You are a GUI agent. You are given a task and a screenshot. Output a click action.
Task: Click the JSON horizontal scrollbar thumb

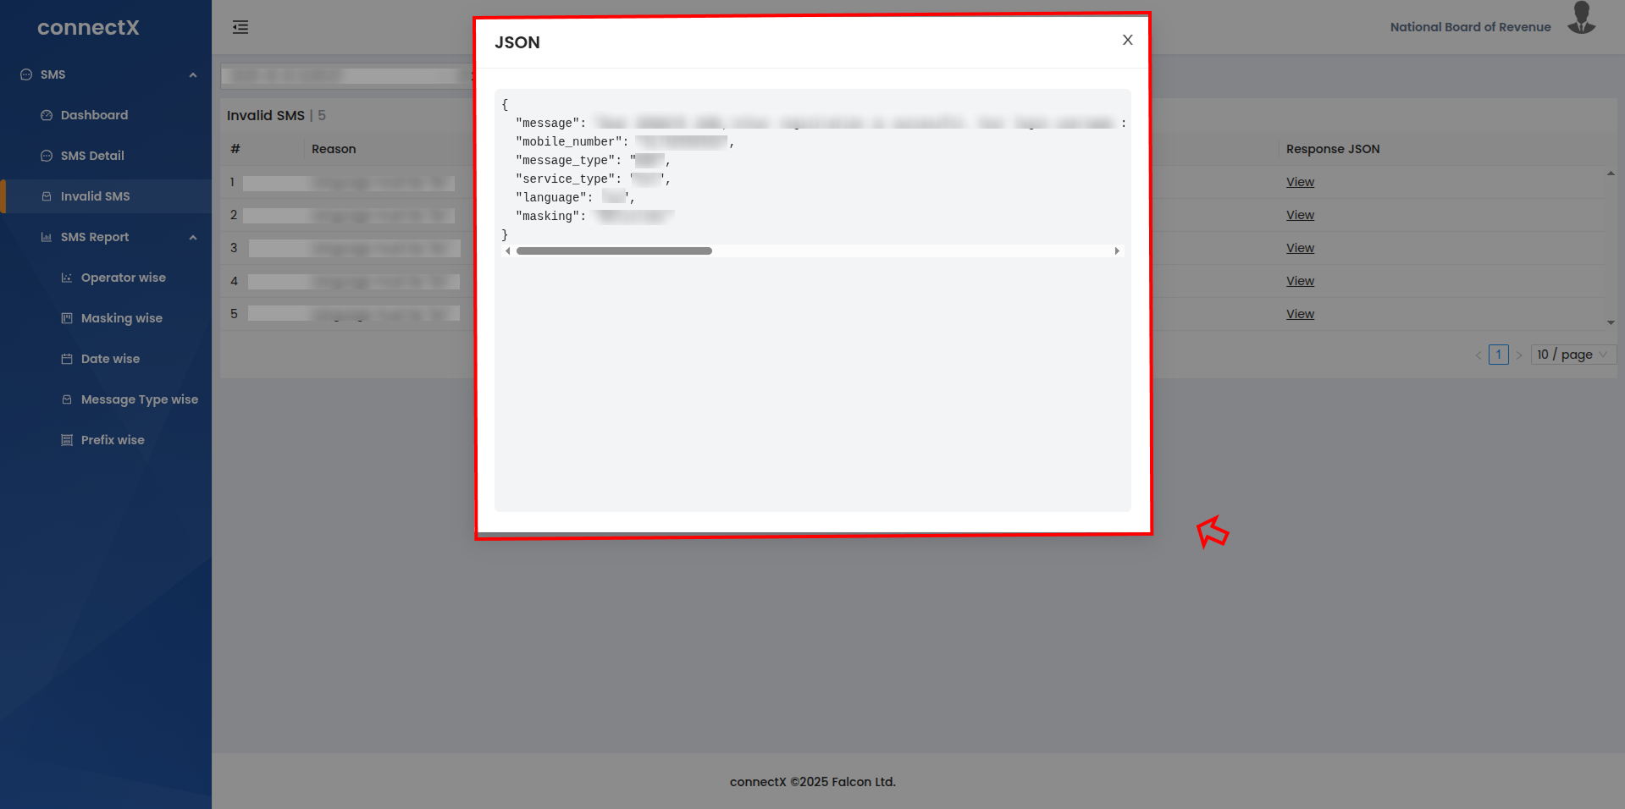click(614, 251)
